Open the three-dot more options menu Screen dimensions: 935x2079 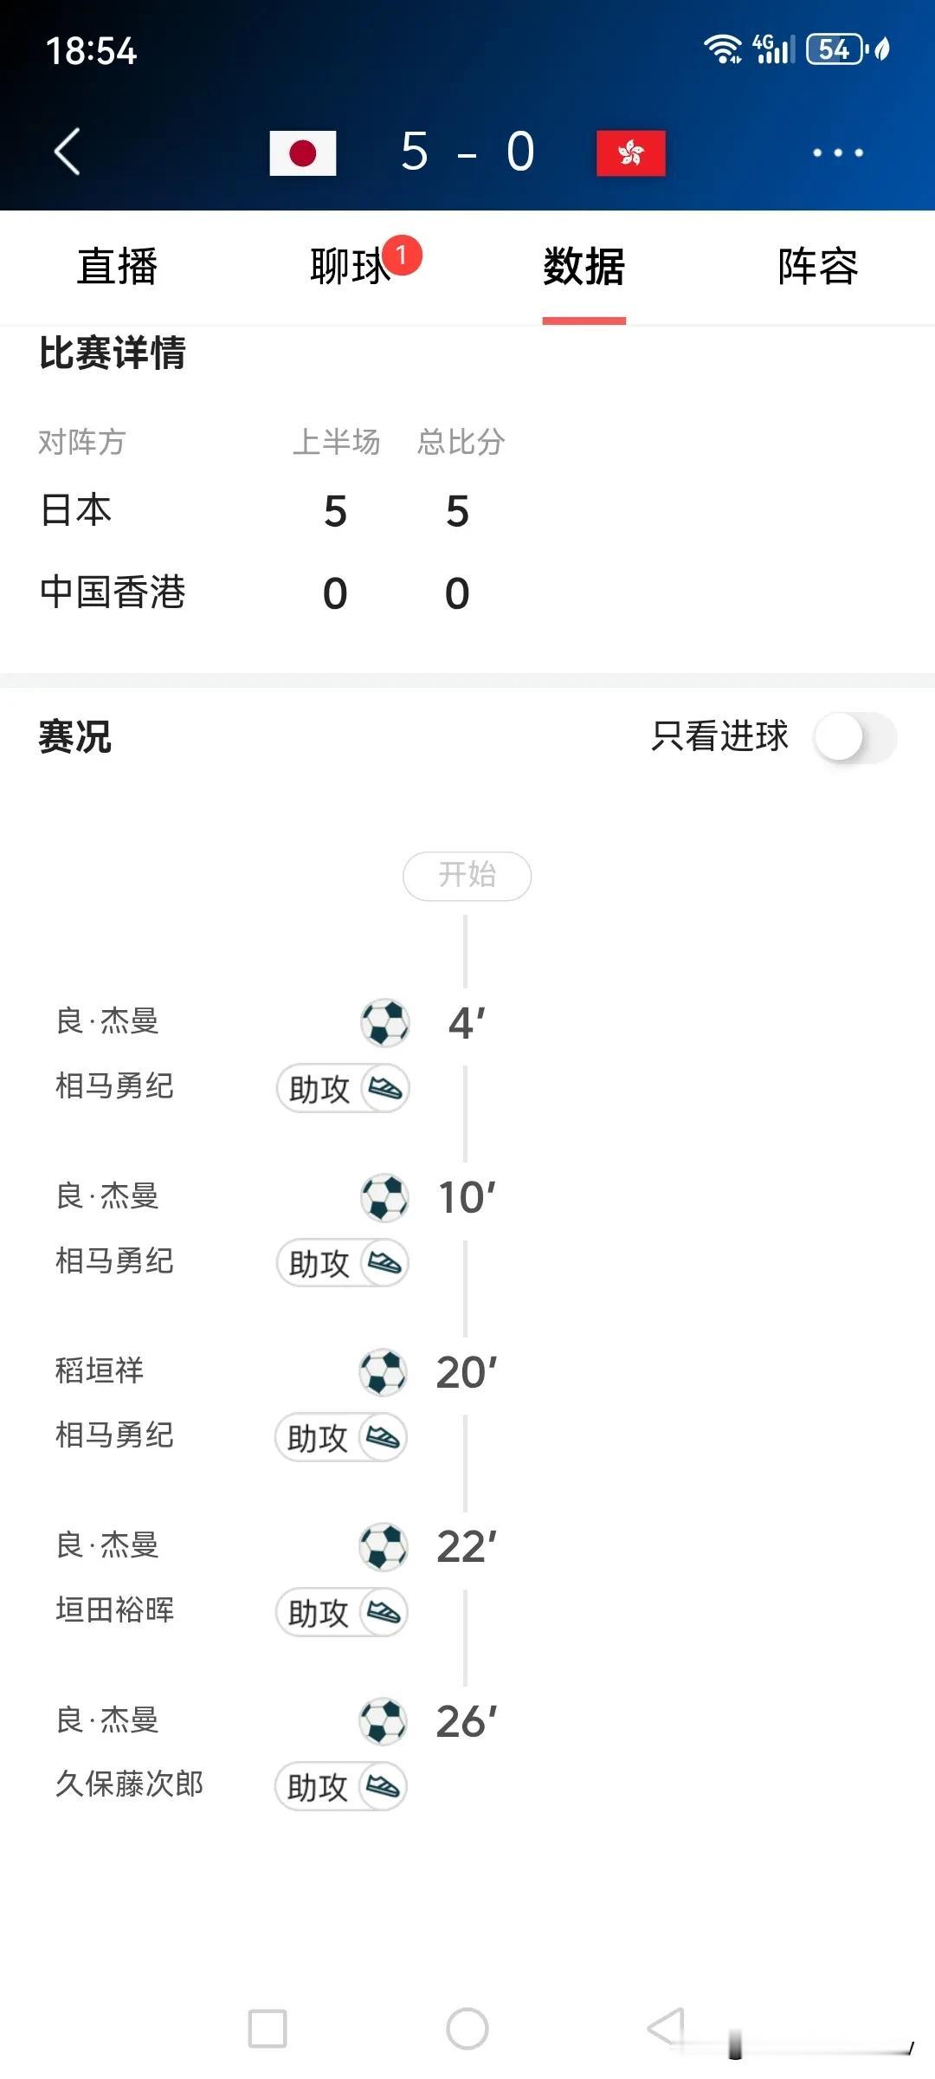point(837,152)
